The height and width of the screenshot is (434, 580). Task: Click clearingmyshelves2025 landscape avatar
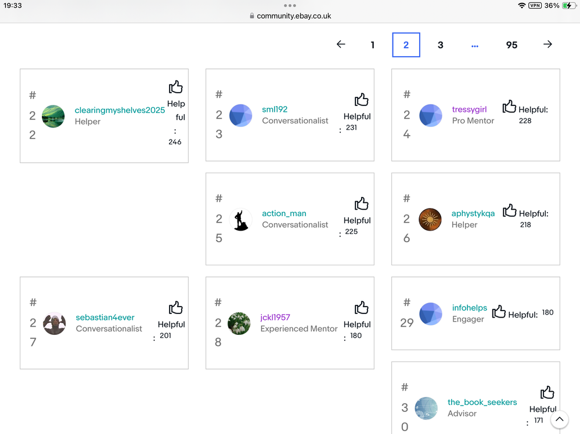[53, 116]
